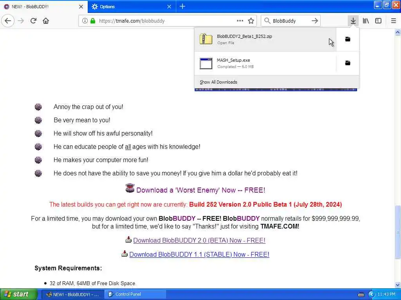Open the Library icon
This screenshot has width=401, height=300.
tap(366, 21)
